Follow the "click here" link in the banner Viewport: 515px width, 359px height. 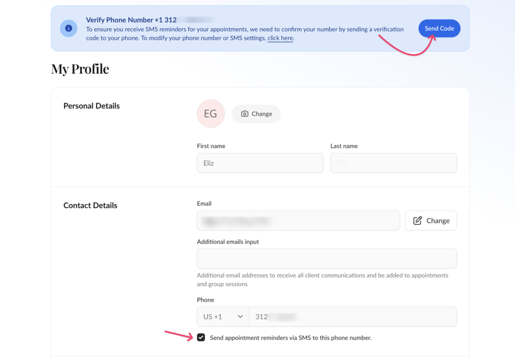[x=280, y=38]
